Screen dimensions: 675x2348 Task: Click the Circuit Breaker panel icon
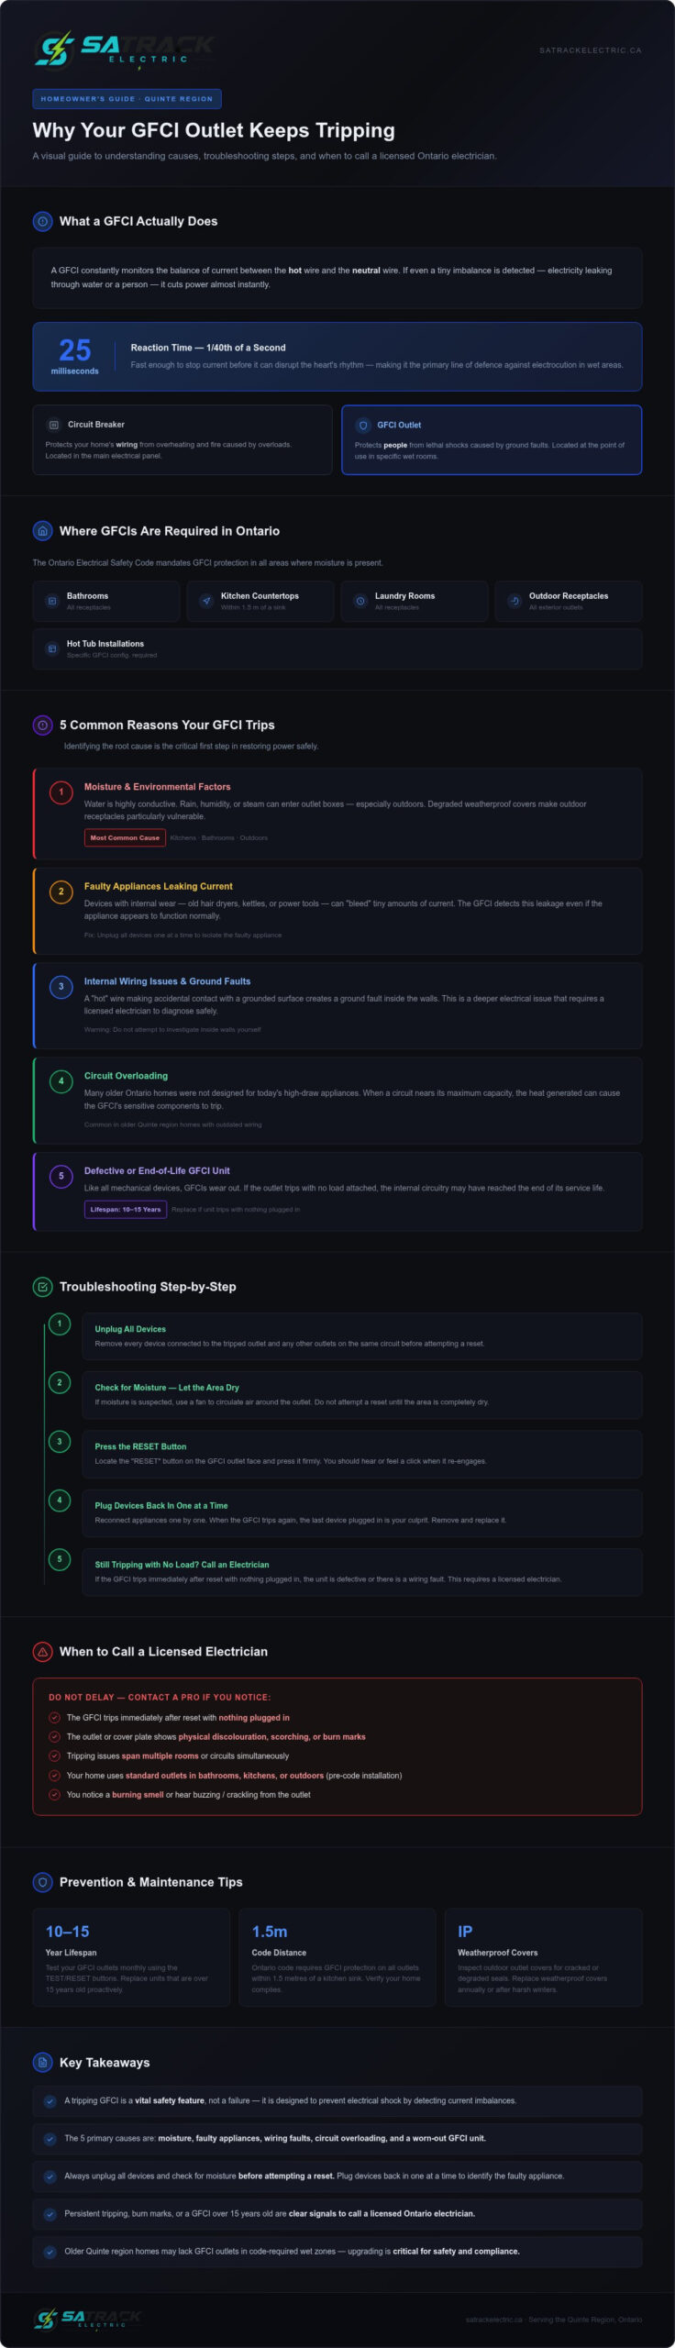pyautogui.click(x=53, y=425)
